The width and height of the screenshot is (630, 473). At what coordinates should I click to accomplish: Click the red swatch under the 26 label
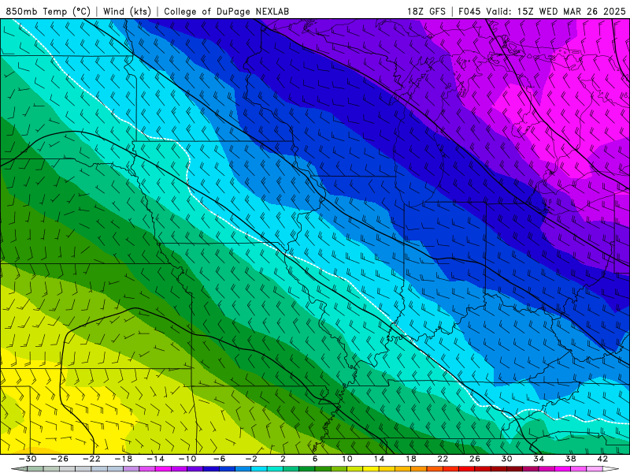point(466,469)
